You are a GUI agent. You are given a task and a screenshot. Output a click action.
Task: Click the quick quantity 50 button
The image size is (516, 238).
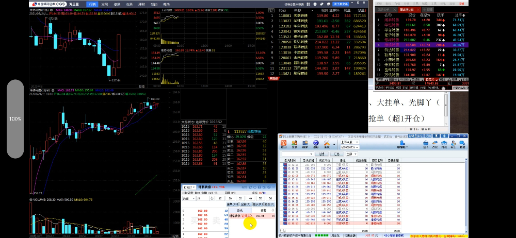pyautogui.click(x=261, y=198)
